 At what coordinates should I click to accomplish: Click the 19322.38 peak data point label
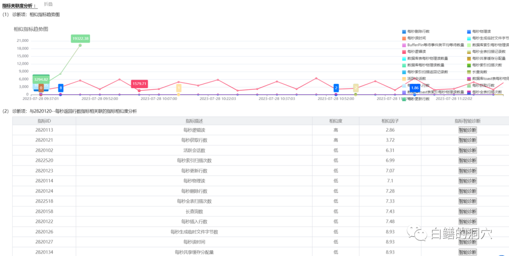click(x=80, y=39)
